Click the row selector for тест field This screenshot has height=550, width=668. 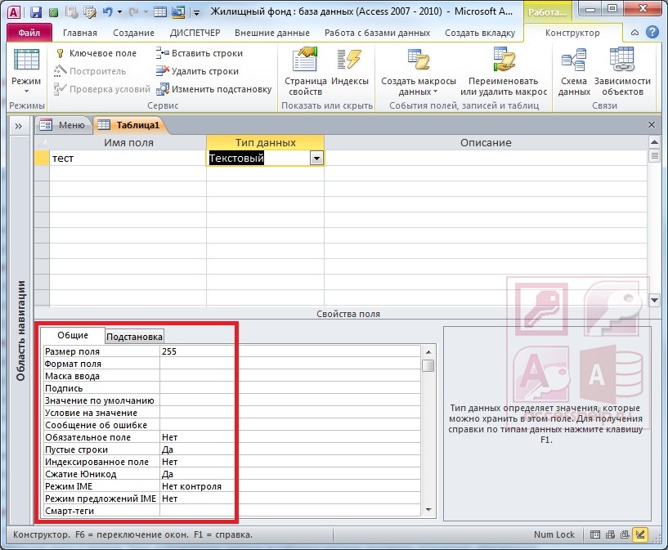tap(42, 159)
